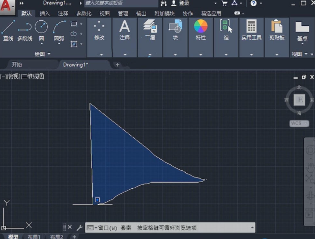
Task: Select the Line (直线) tool
Action: [8, 30]
